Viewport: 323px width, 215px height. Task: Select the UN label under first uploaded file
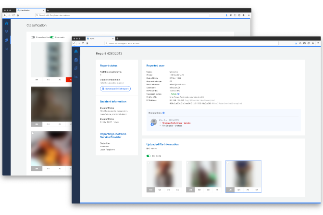pyautogui.click(x=151, y=190)
